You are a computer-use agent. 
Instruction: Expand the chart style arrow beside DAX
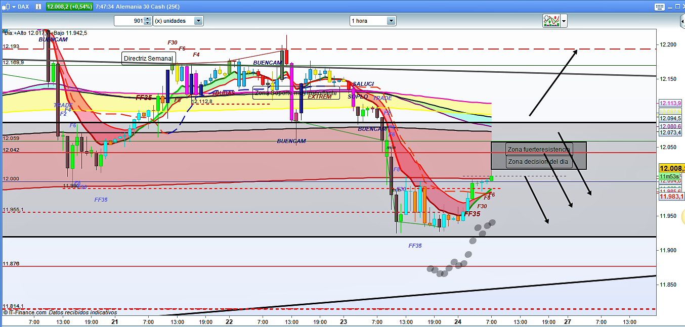click(13, 7)
